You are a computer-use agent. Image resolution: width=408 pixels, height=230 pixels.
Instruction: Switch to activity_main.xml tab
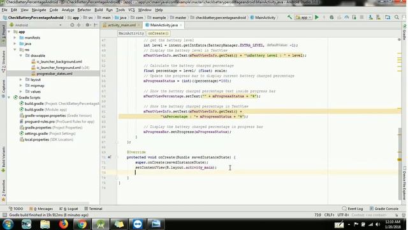click(x=122, y=25)
